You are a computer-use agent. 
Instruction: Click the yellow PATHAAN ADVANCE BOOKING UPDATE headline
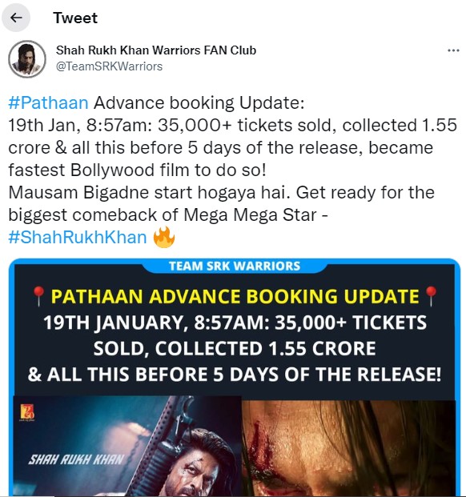(x=235, y=297)
